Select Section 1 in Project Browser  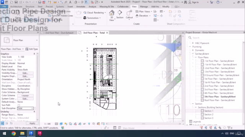click(209, 111)
